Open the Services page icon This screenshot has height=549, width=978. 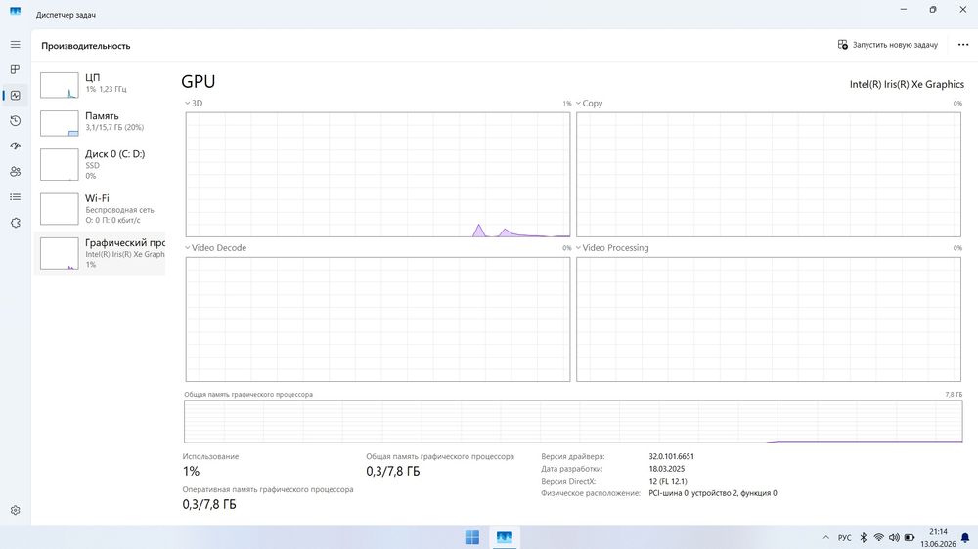tap(15, 223)
